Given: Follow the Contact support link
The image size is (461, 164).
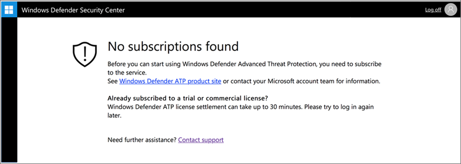Looking at the screenshot, I should click(201, 140).
